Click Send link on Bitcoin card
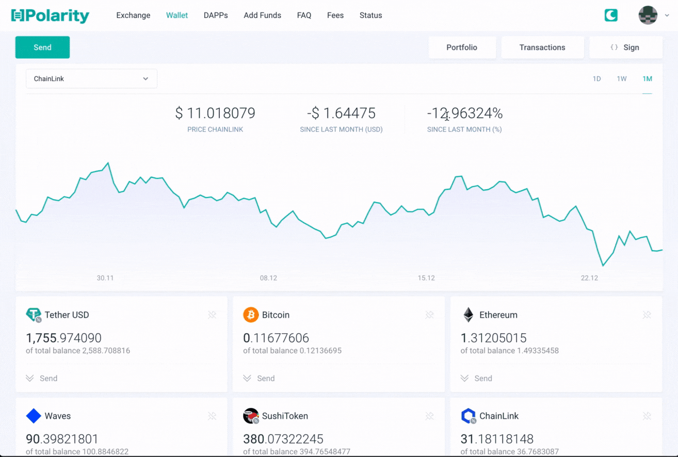The image size is (678, 457). click(266, 378)
